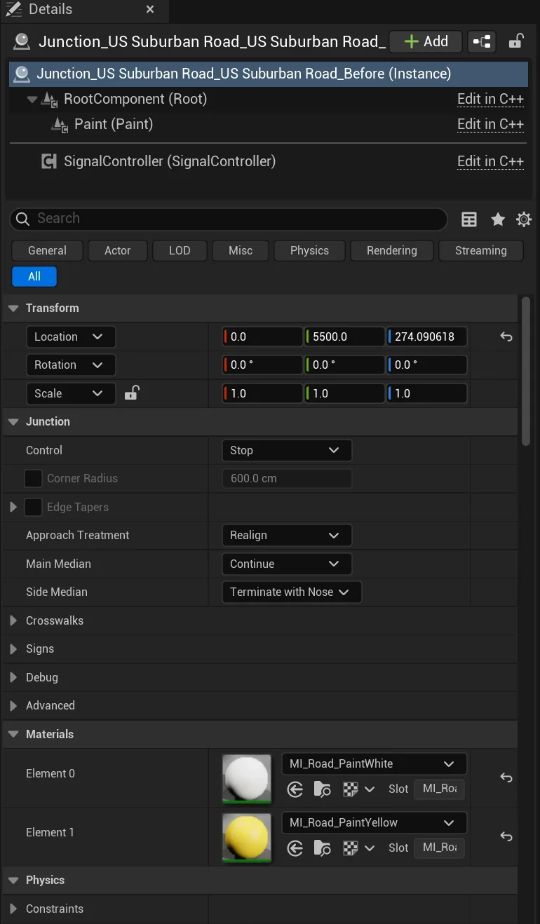Screen dimensions: 540x924
Task: Open Main Median dropdown showing Continue
Action: [286, 564]
